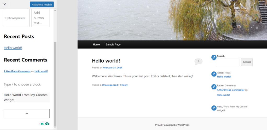Click the Activate & Publish button
This screenshot has height=130, width=267.
(x=42, y=4)
